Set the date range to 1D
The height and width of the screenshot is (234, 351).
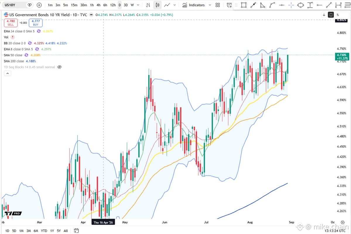coord(7,231)
